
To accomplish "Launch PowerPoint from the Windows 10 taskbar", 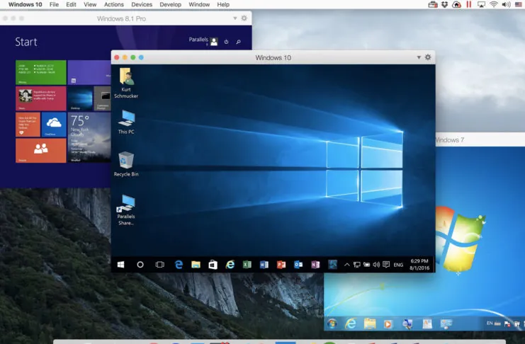I will pos(281,265).
